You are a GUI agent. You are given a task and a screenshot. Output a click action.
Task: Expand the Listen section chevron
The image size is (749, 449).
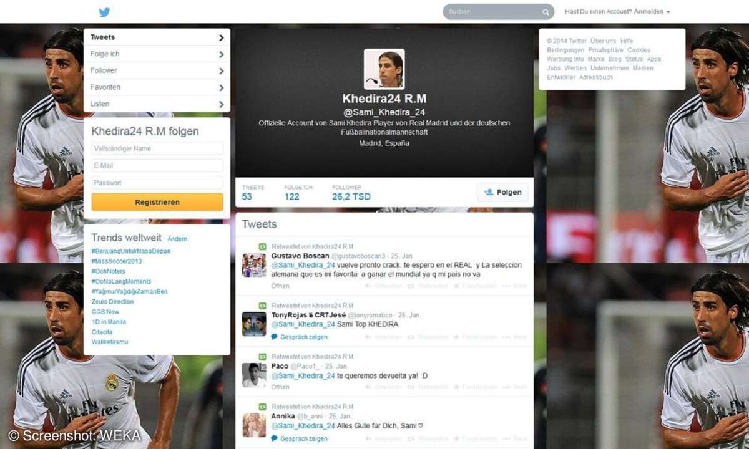(x=222, y=104)
